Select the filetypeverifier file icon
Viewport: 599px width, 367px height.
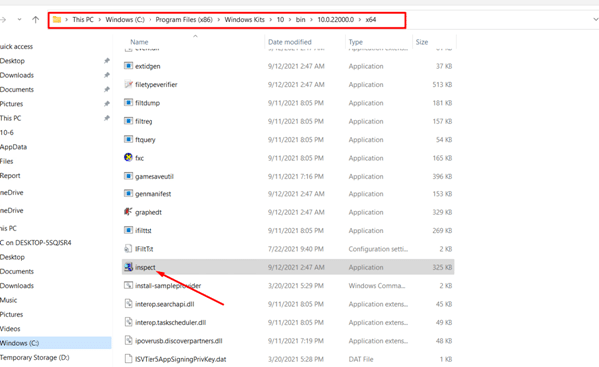[x=128, y=84]
